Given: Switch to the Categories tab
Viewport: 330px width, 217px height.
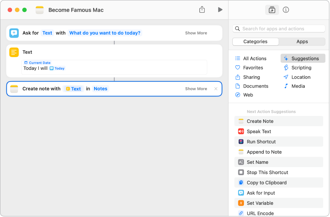Looking at the screenshot, I should tap(255, 41).
